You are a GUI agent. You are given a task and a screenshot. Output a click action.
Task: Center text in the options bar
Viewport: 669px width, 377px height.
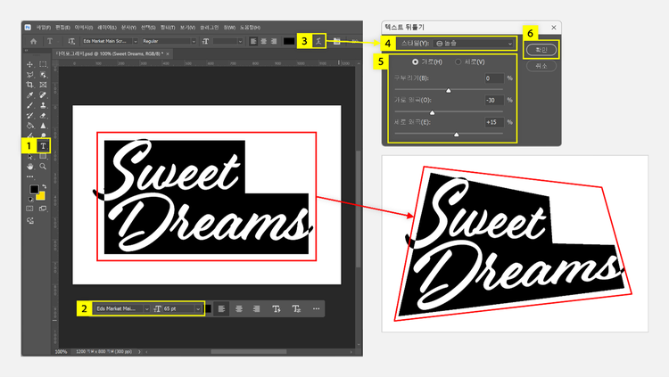(264, 41)
